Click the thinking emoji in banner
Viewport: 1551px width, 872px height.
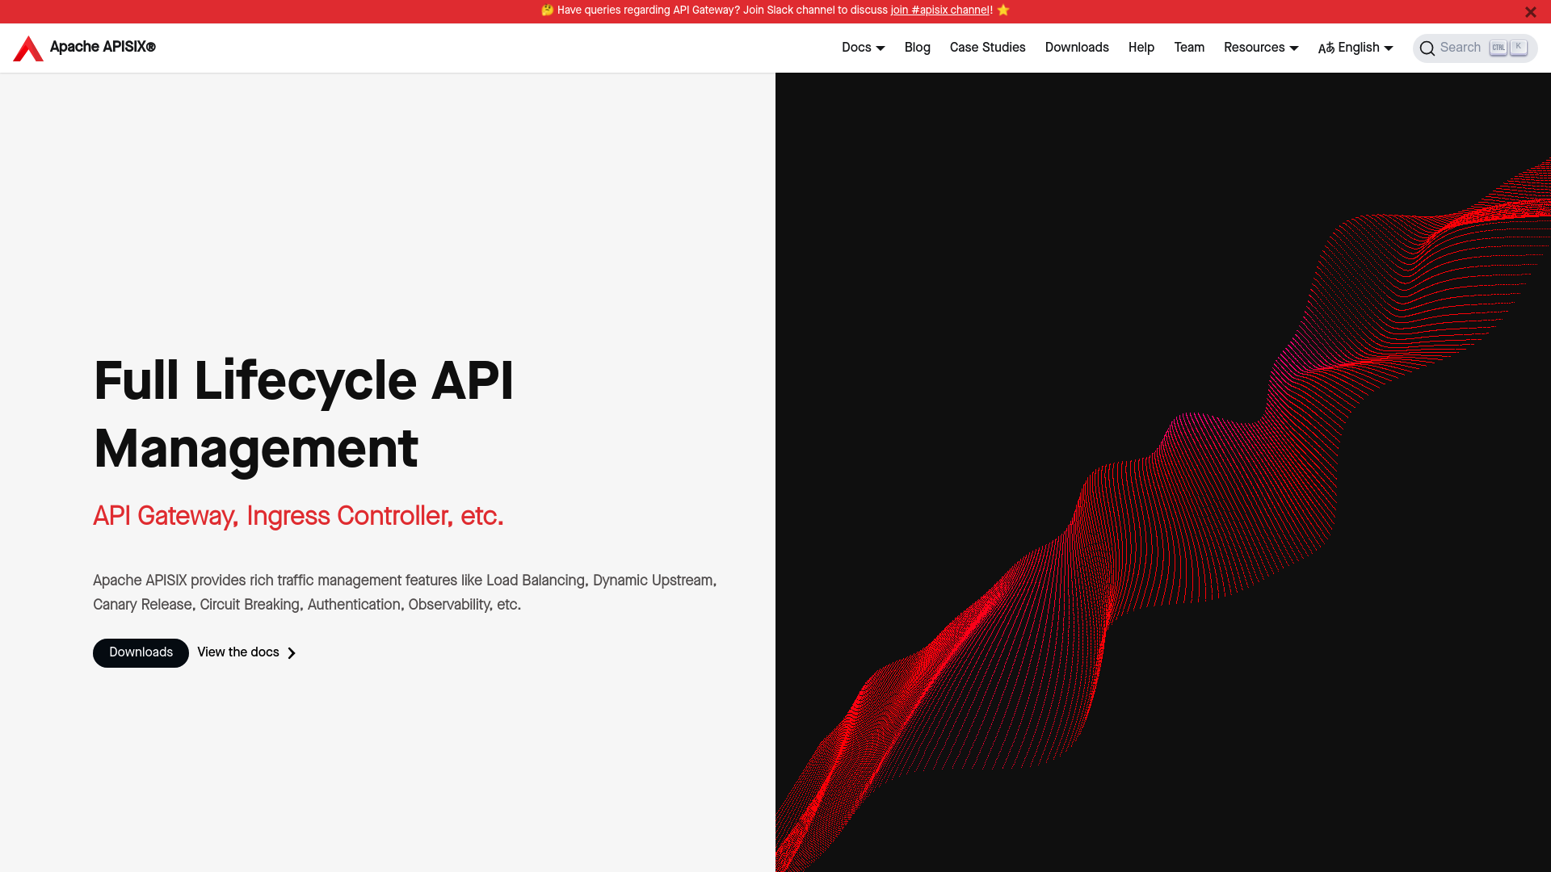[547, 10]
